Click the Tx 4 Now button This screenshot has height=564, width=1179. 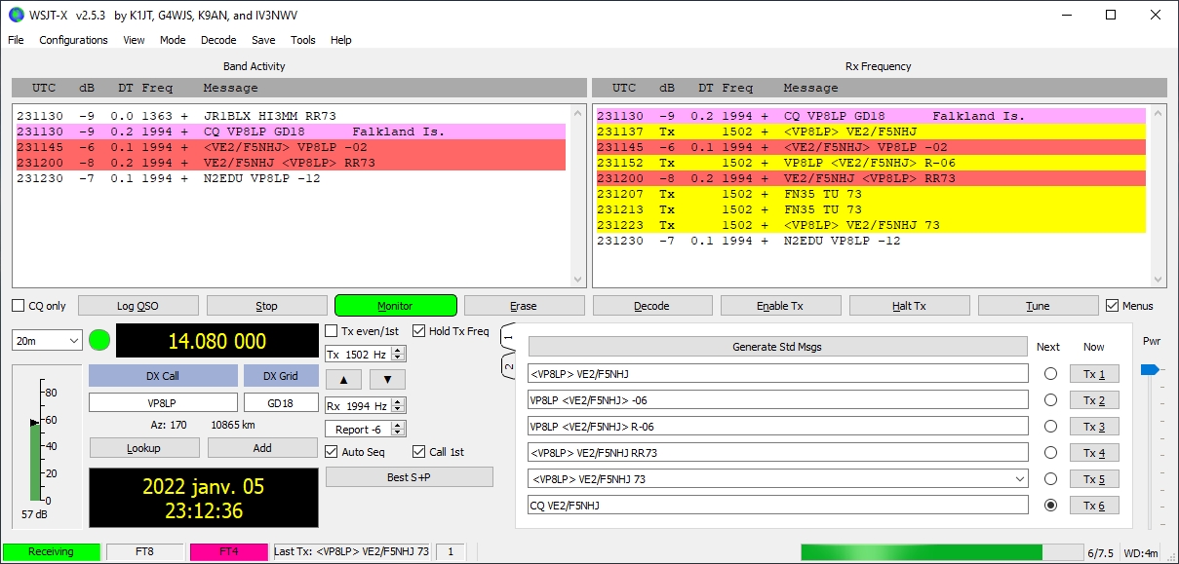coord(1094,453)
